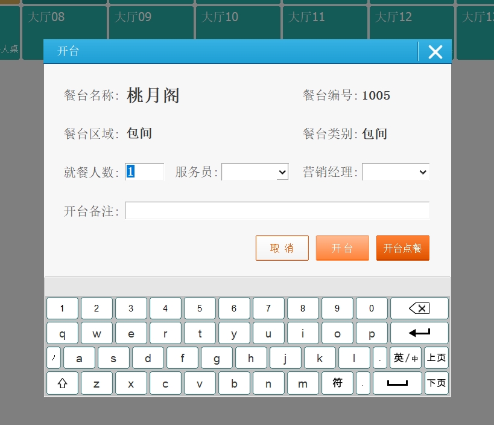This screenshot has height=425, width=494.
Task: Click the 开台 confirm button
Action: pyautogui.click(x=342, y=248)
